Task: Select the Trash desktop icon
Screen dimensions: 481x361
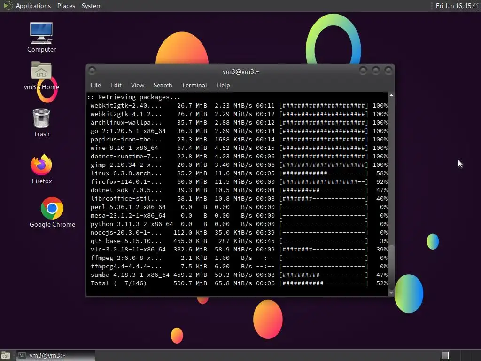Action: (41, 123)
